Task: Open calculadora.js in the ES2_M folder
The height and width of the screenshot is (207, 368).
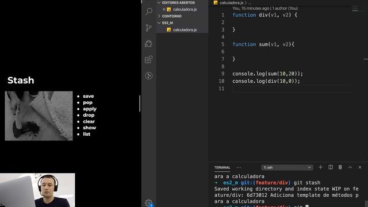Action: pos(185,30)
